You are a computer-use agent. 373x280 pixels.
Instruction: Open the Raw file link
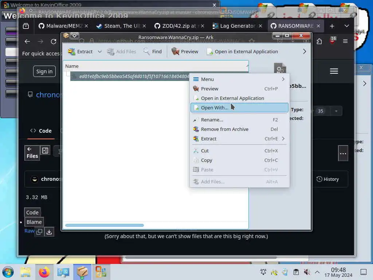click(29, 231)
